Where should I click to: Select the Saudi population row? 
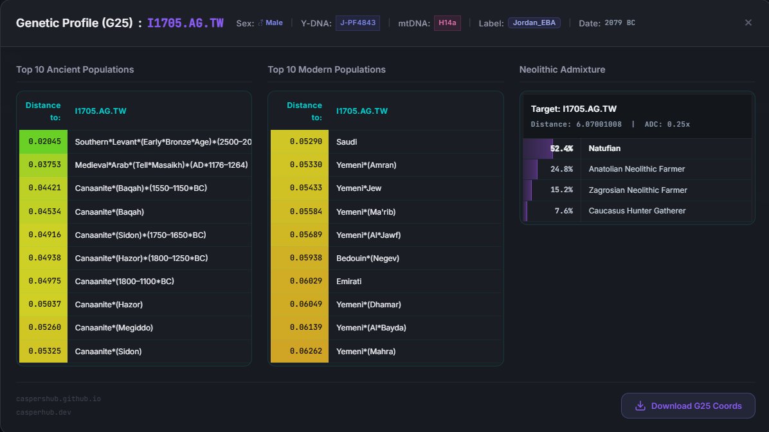tap(386, 141)
